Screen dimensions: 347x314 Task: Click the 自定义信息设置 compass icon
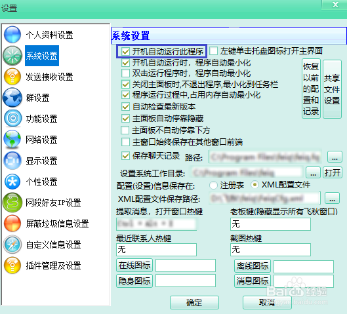[12, 245]
